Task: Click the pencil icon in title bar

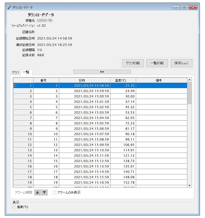Action: click(x=9, y=7)
